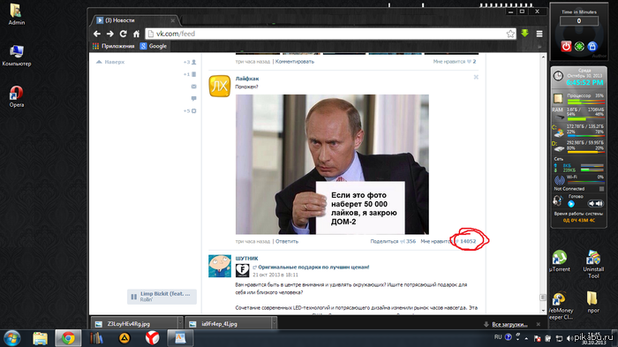Open the µTorrent desktop shortcut
This screenshot has height=347, width=618.
click(x=559, y=261)
